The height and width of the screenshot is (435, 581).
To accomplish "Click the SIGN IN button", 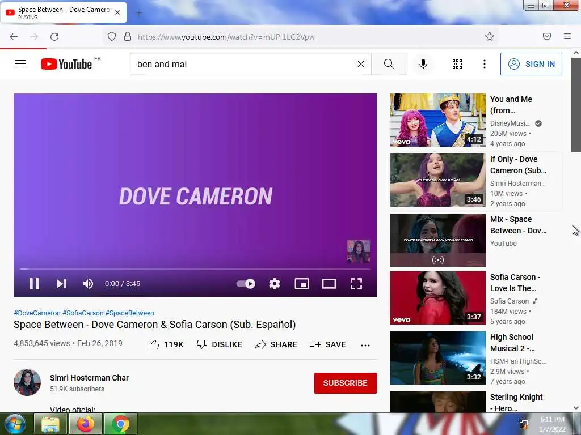I will point(531,64).
